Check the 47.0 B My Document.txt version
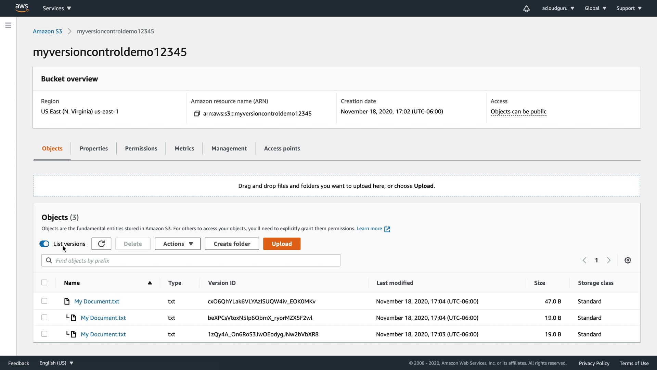Screen dimensions: 657x370 click(x=44, y=301)
